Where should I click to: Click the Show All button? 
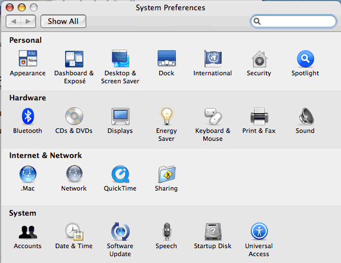pos(63,21)
